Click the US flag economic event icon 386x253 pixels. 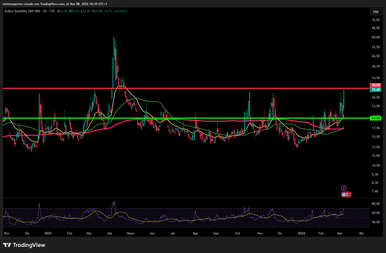coord(344,194)
